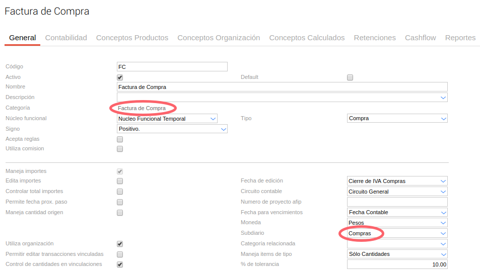The width and height of the screenshot is (480, 271).
Task: Enable the Utiliza comision checkbox
Action: pyautogui.click(x=120, y=149)
